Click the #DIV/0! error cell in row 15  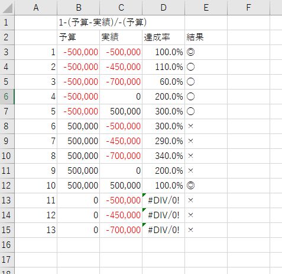coord(164,230)
